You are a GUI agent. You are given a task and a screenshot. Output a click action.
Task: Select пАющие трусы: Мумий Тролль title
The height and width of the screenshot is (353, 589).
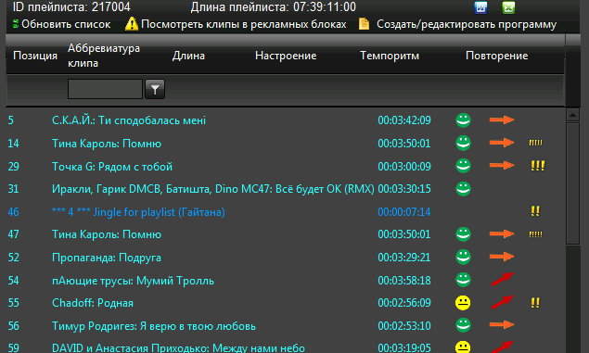pos(133,281)
